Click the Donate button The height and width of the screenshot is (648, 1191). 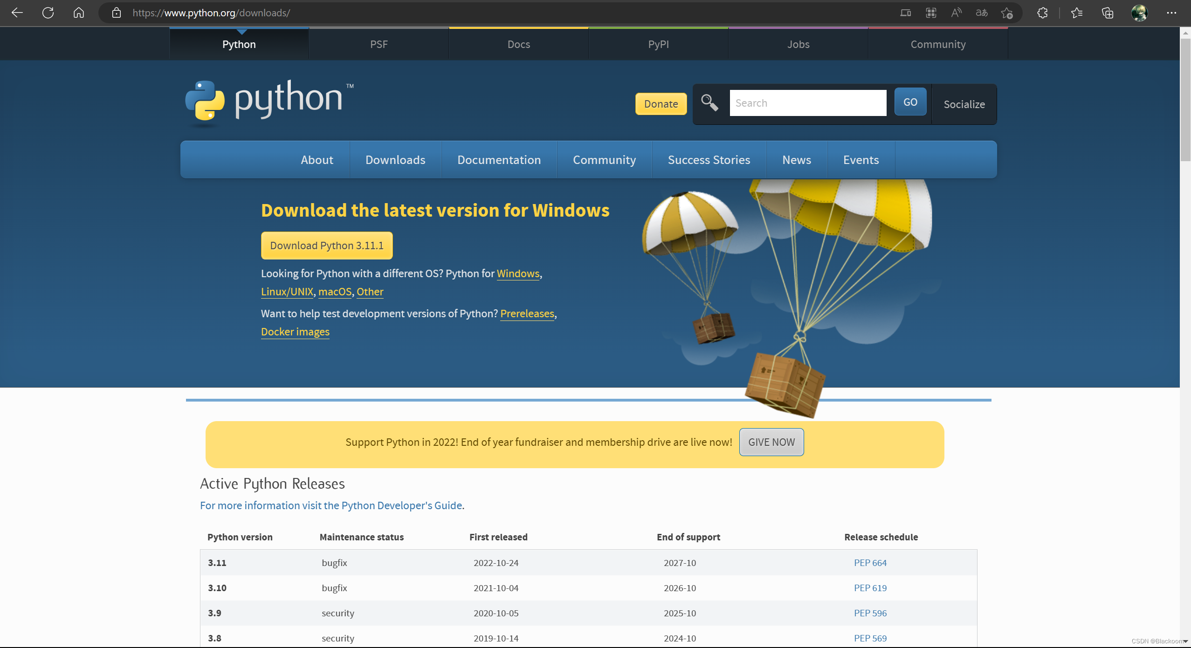661,104
